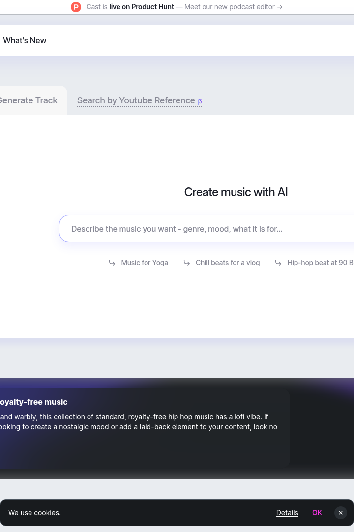
Task: Click the arrow icon beside Hip-hop beat
Action: [x=278, y=263]
